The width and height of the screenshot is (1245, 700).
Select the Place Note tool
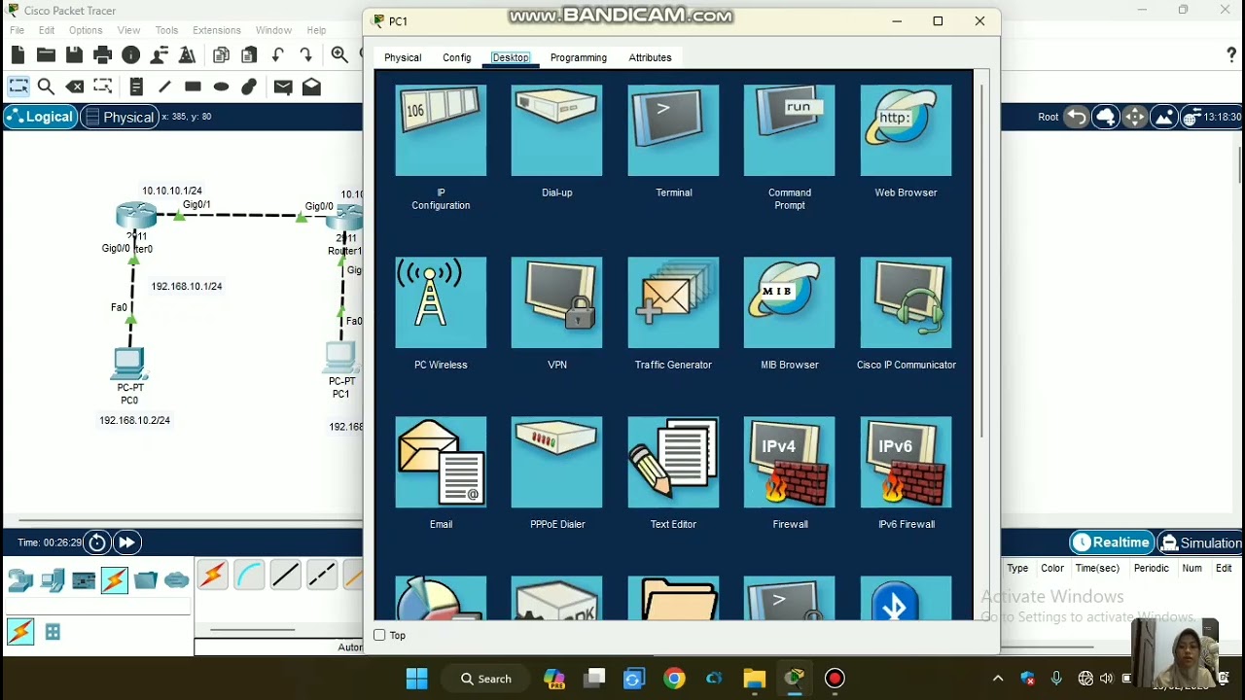pos(136,87)
